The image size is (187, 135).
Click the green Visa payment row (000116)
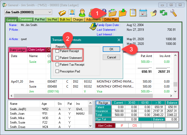pos(91,91)
